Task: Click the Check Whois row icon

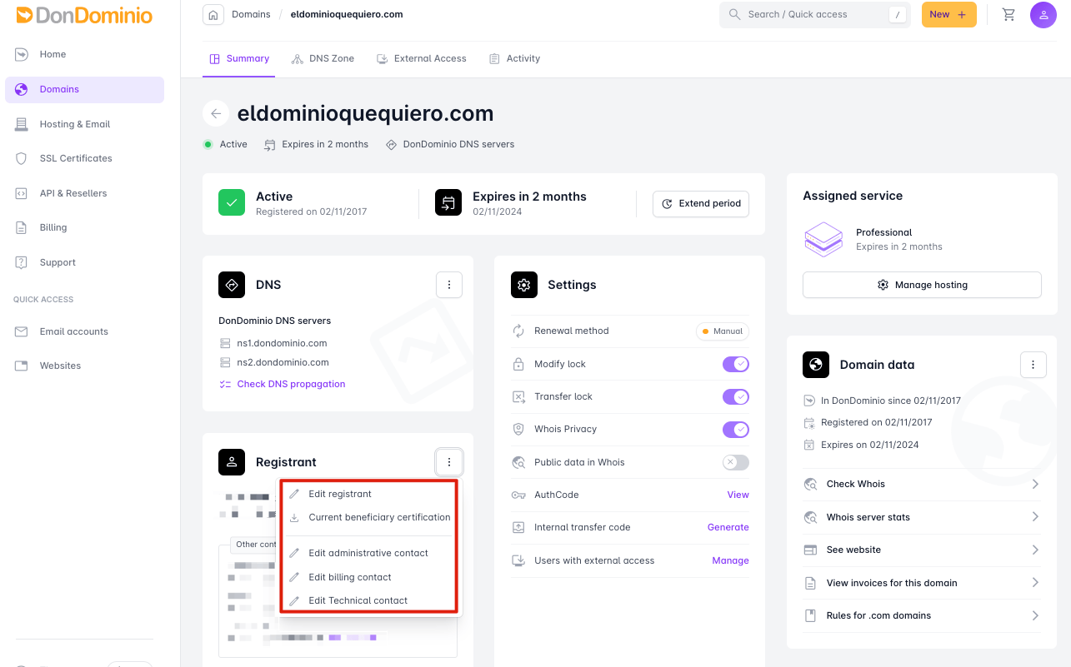Action: click(810, 484)
